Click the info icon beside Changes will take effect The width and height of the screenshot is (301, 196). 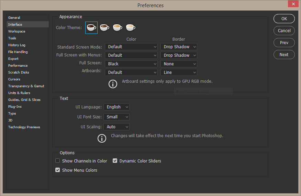click(x=102, y=138)
